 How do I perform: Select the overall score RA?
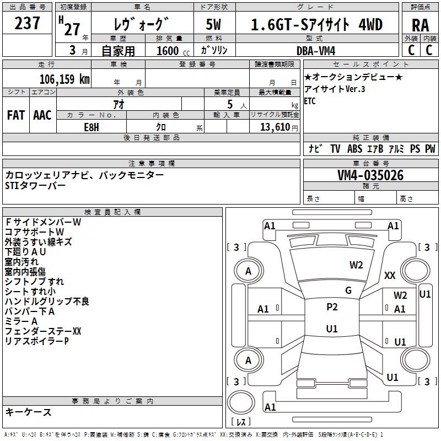pyautogui.click(x=420, y=25)
